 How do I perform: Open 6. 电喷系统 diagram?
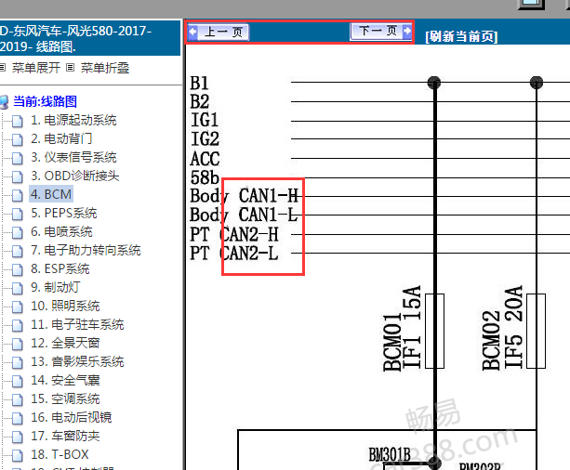click(x=61, y=231)
